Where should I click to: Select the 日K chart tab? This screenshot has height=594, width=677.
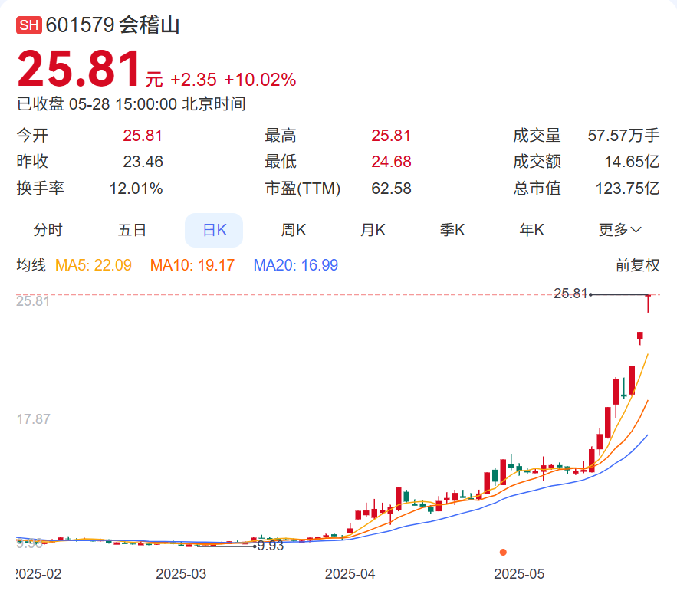(214, 230)
